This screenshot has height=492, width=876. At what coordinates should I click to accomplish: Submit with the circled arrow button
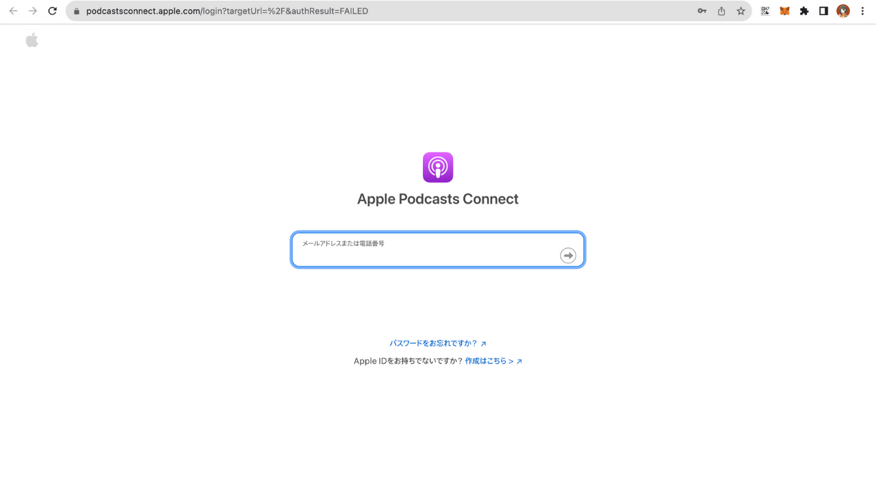568,256
